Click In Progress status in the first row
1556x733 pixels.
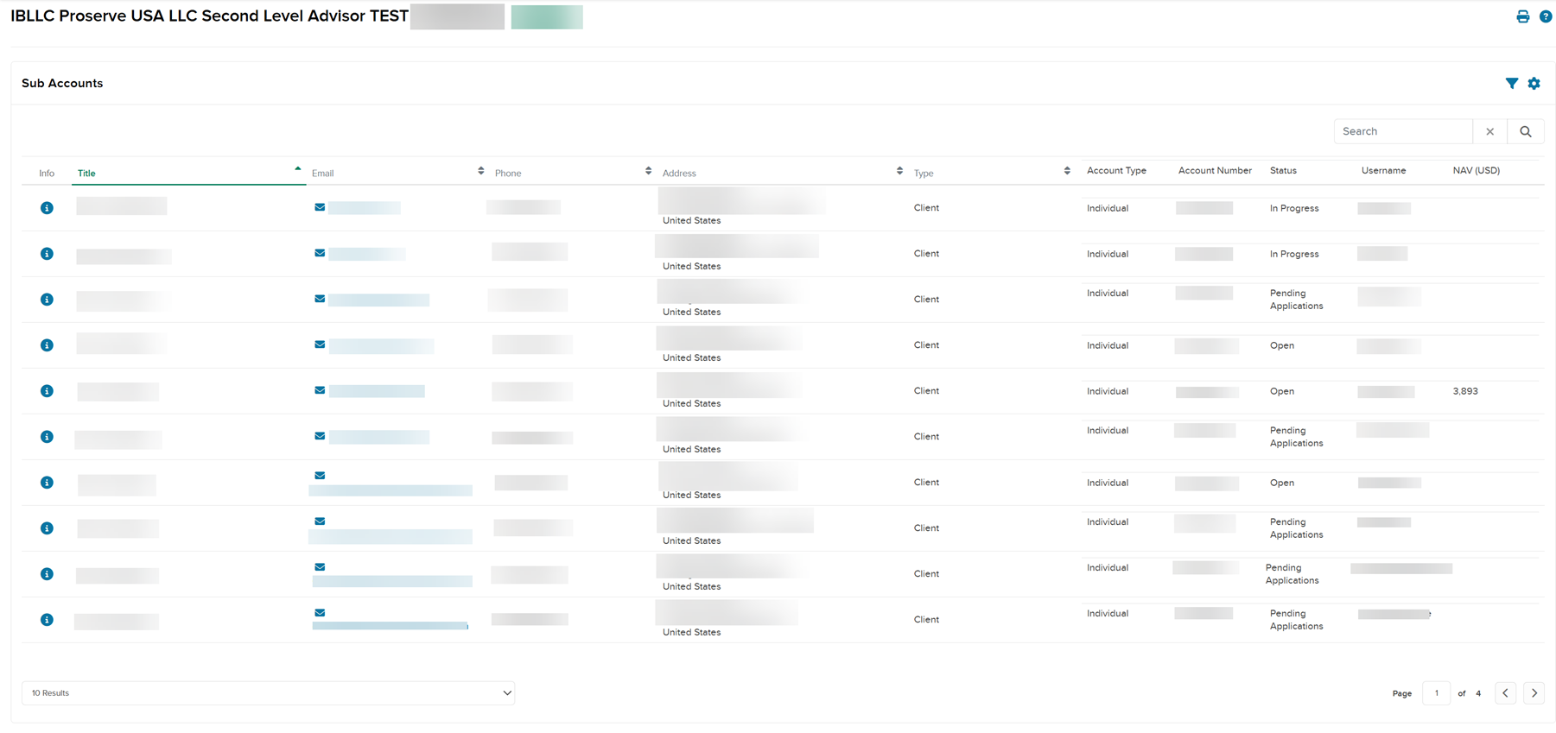[1294, 208]
